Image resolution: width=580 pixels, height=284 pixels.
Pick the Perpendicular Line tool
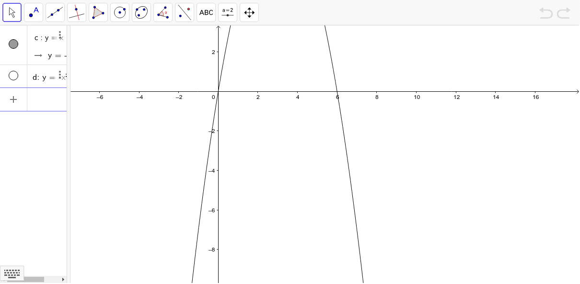coord(77,12)
